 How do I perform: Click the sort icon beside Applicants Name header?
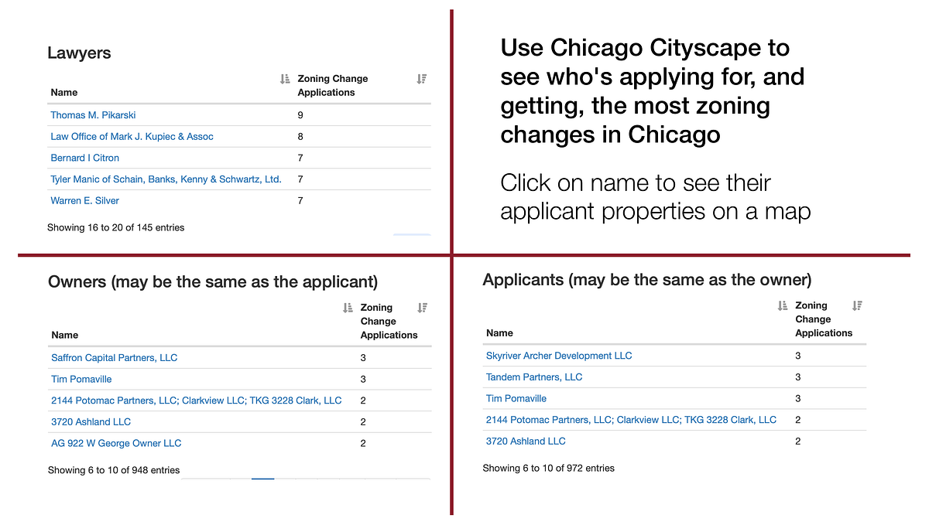pos(781,305)
